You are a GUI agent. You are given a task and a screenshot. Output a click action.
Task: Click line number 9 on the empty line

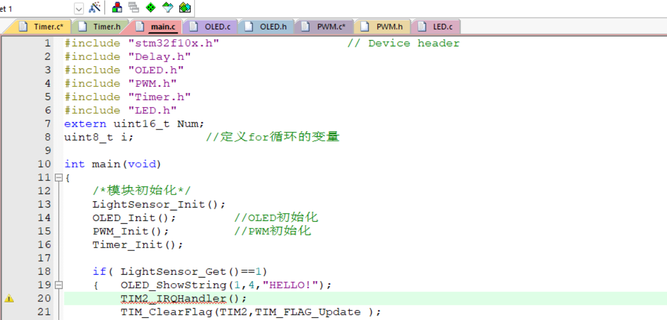coord(48,150)
